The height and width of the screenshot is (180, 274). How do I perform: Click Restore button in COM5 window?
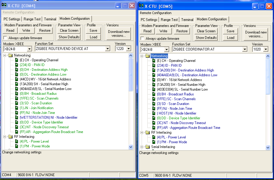[x=182, y=31]
